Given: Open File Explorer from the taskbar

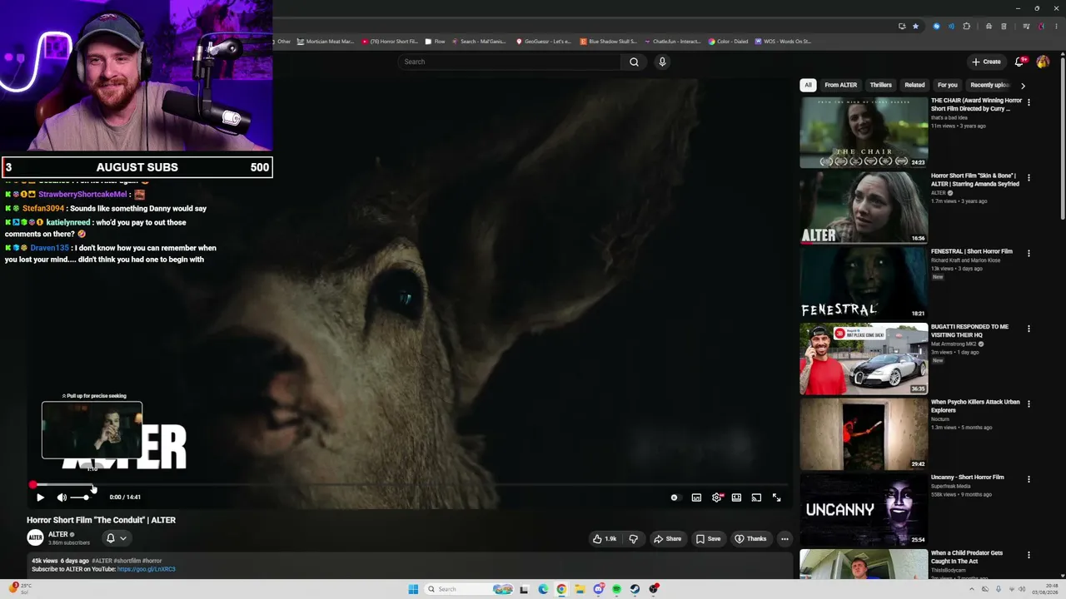Looking at the screenshot, I should point(580,589).
